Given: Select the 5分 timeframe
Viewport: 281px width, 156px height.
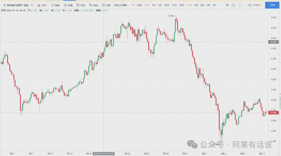Looking at the screenshot, I should 160,5.
